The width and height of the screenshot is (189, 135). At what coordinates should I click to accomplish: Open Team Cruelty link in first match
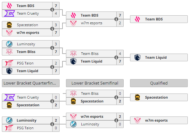tap(28, 13)
